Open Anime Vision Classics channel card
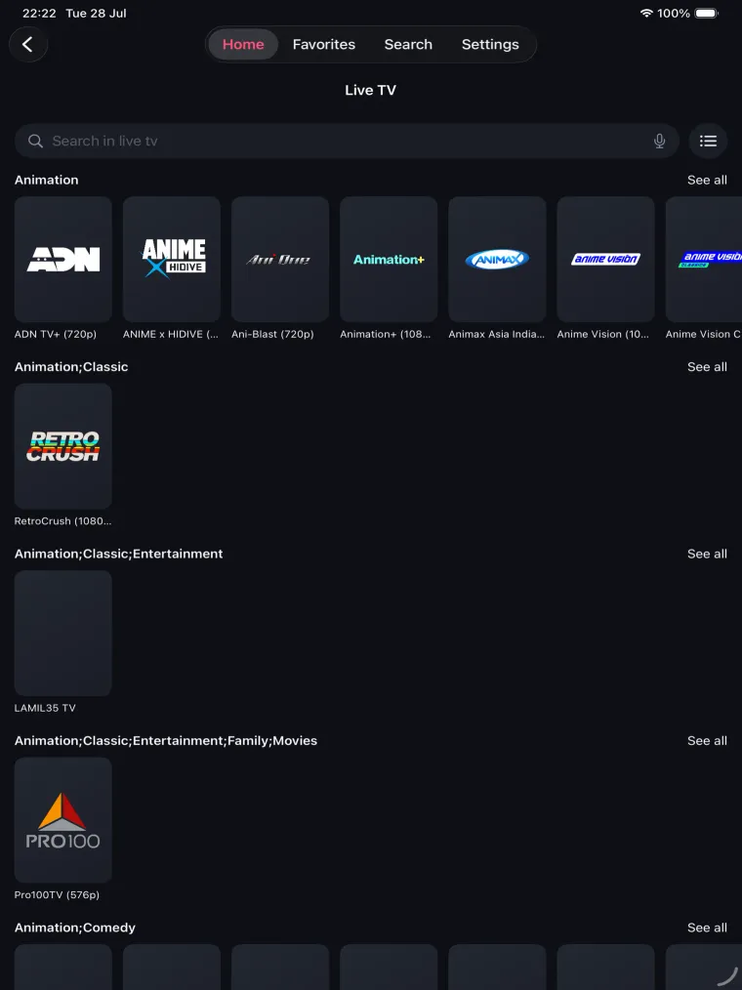 point(704,260)
